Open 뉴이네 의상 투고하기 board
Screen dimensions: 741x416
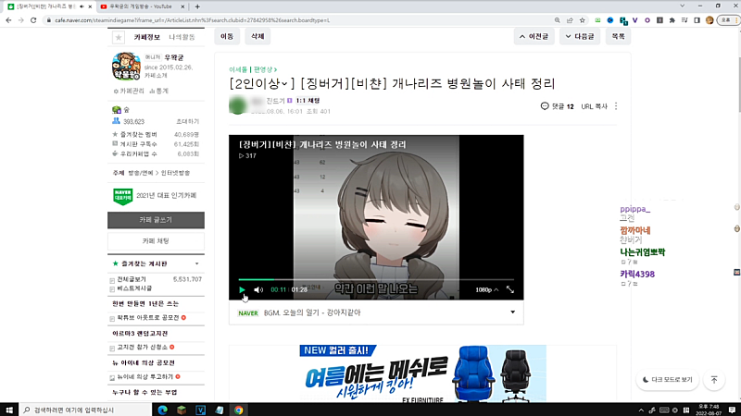pos(145,377)
